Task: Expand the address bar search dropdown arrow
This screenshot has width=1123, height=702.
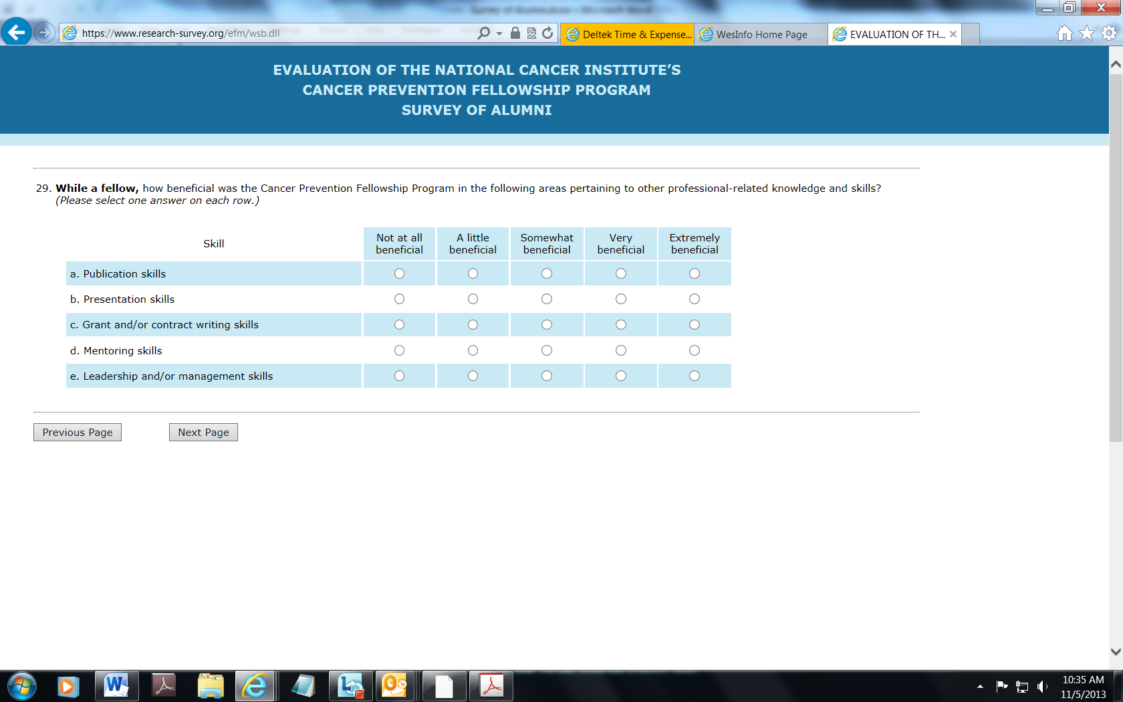Action: (499, 33)
